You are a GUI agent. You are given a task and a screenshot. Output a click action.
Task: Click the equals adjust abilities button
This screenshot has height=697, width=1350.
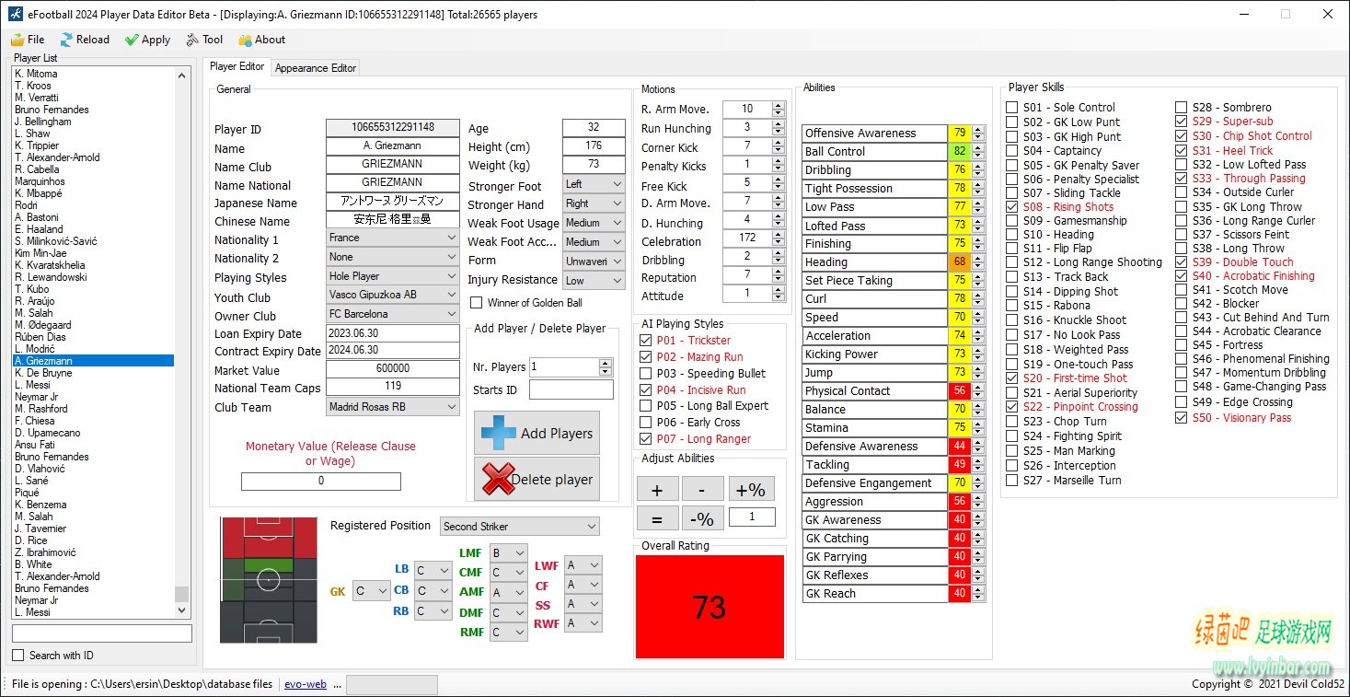657,518
